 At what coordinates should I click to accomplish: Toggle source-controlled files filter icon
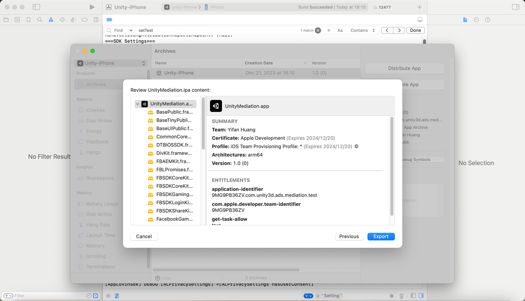[96, 296]
